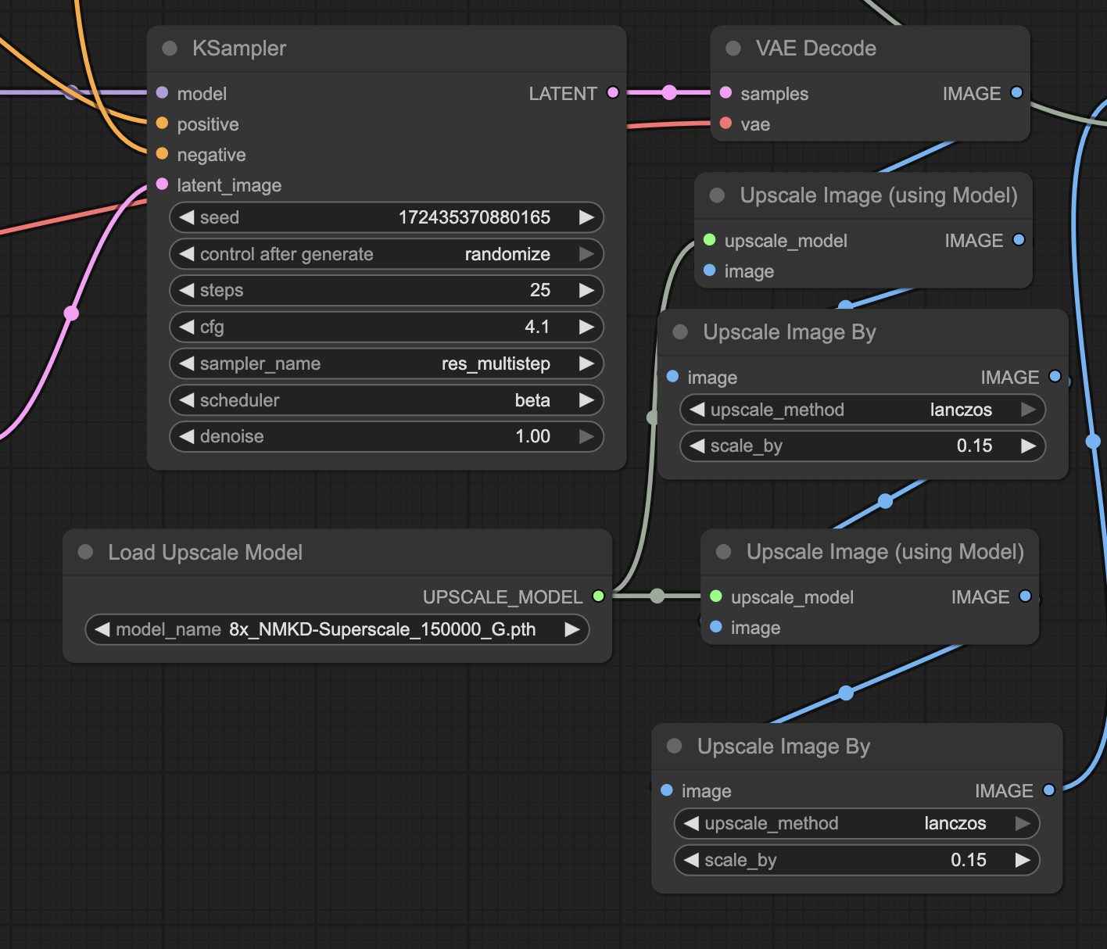Screen dimensions: 1107x949
Task: Toggle collapse on the Load Upscale Model node
Action: coord(86,553)
